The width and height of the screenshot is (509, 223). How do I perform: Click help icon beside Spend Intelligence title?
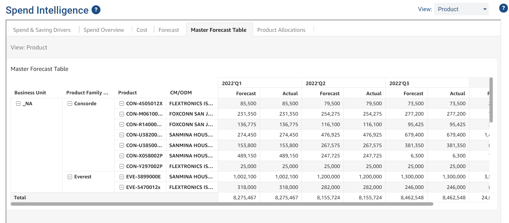pos(96,10)
